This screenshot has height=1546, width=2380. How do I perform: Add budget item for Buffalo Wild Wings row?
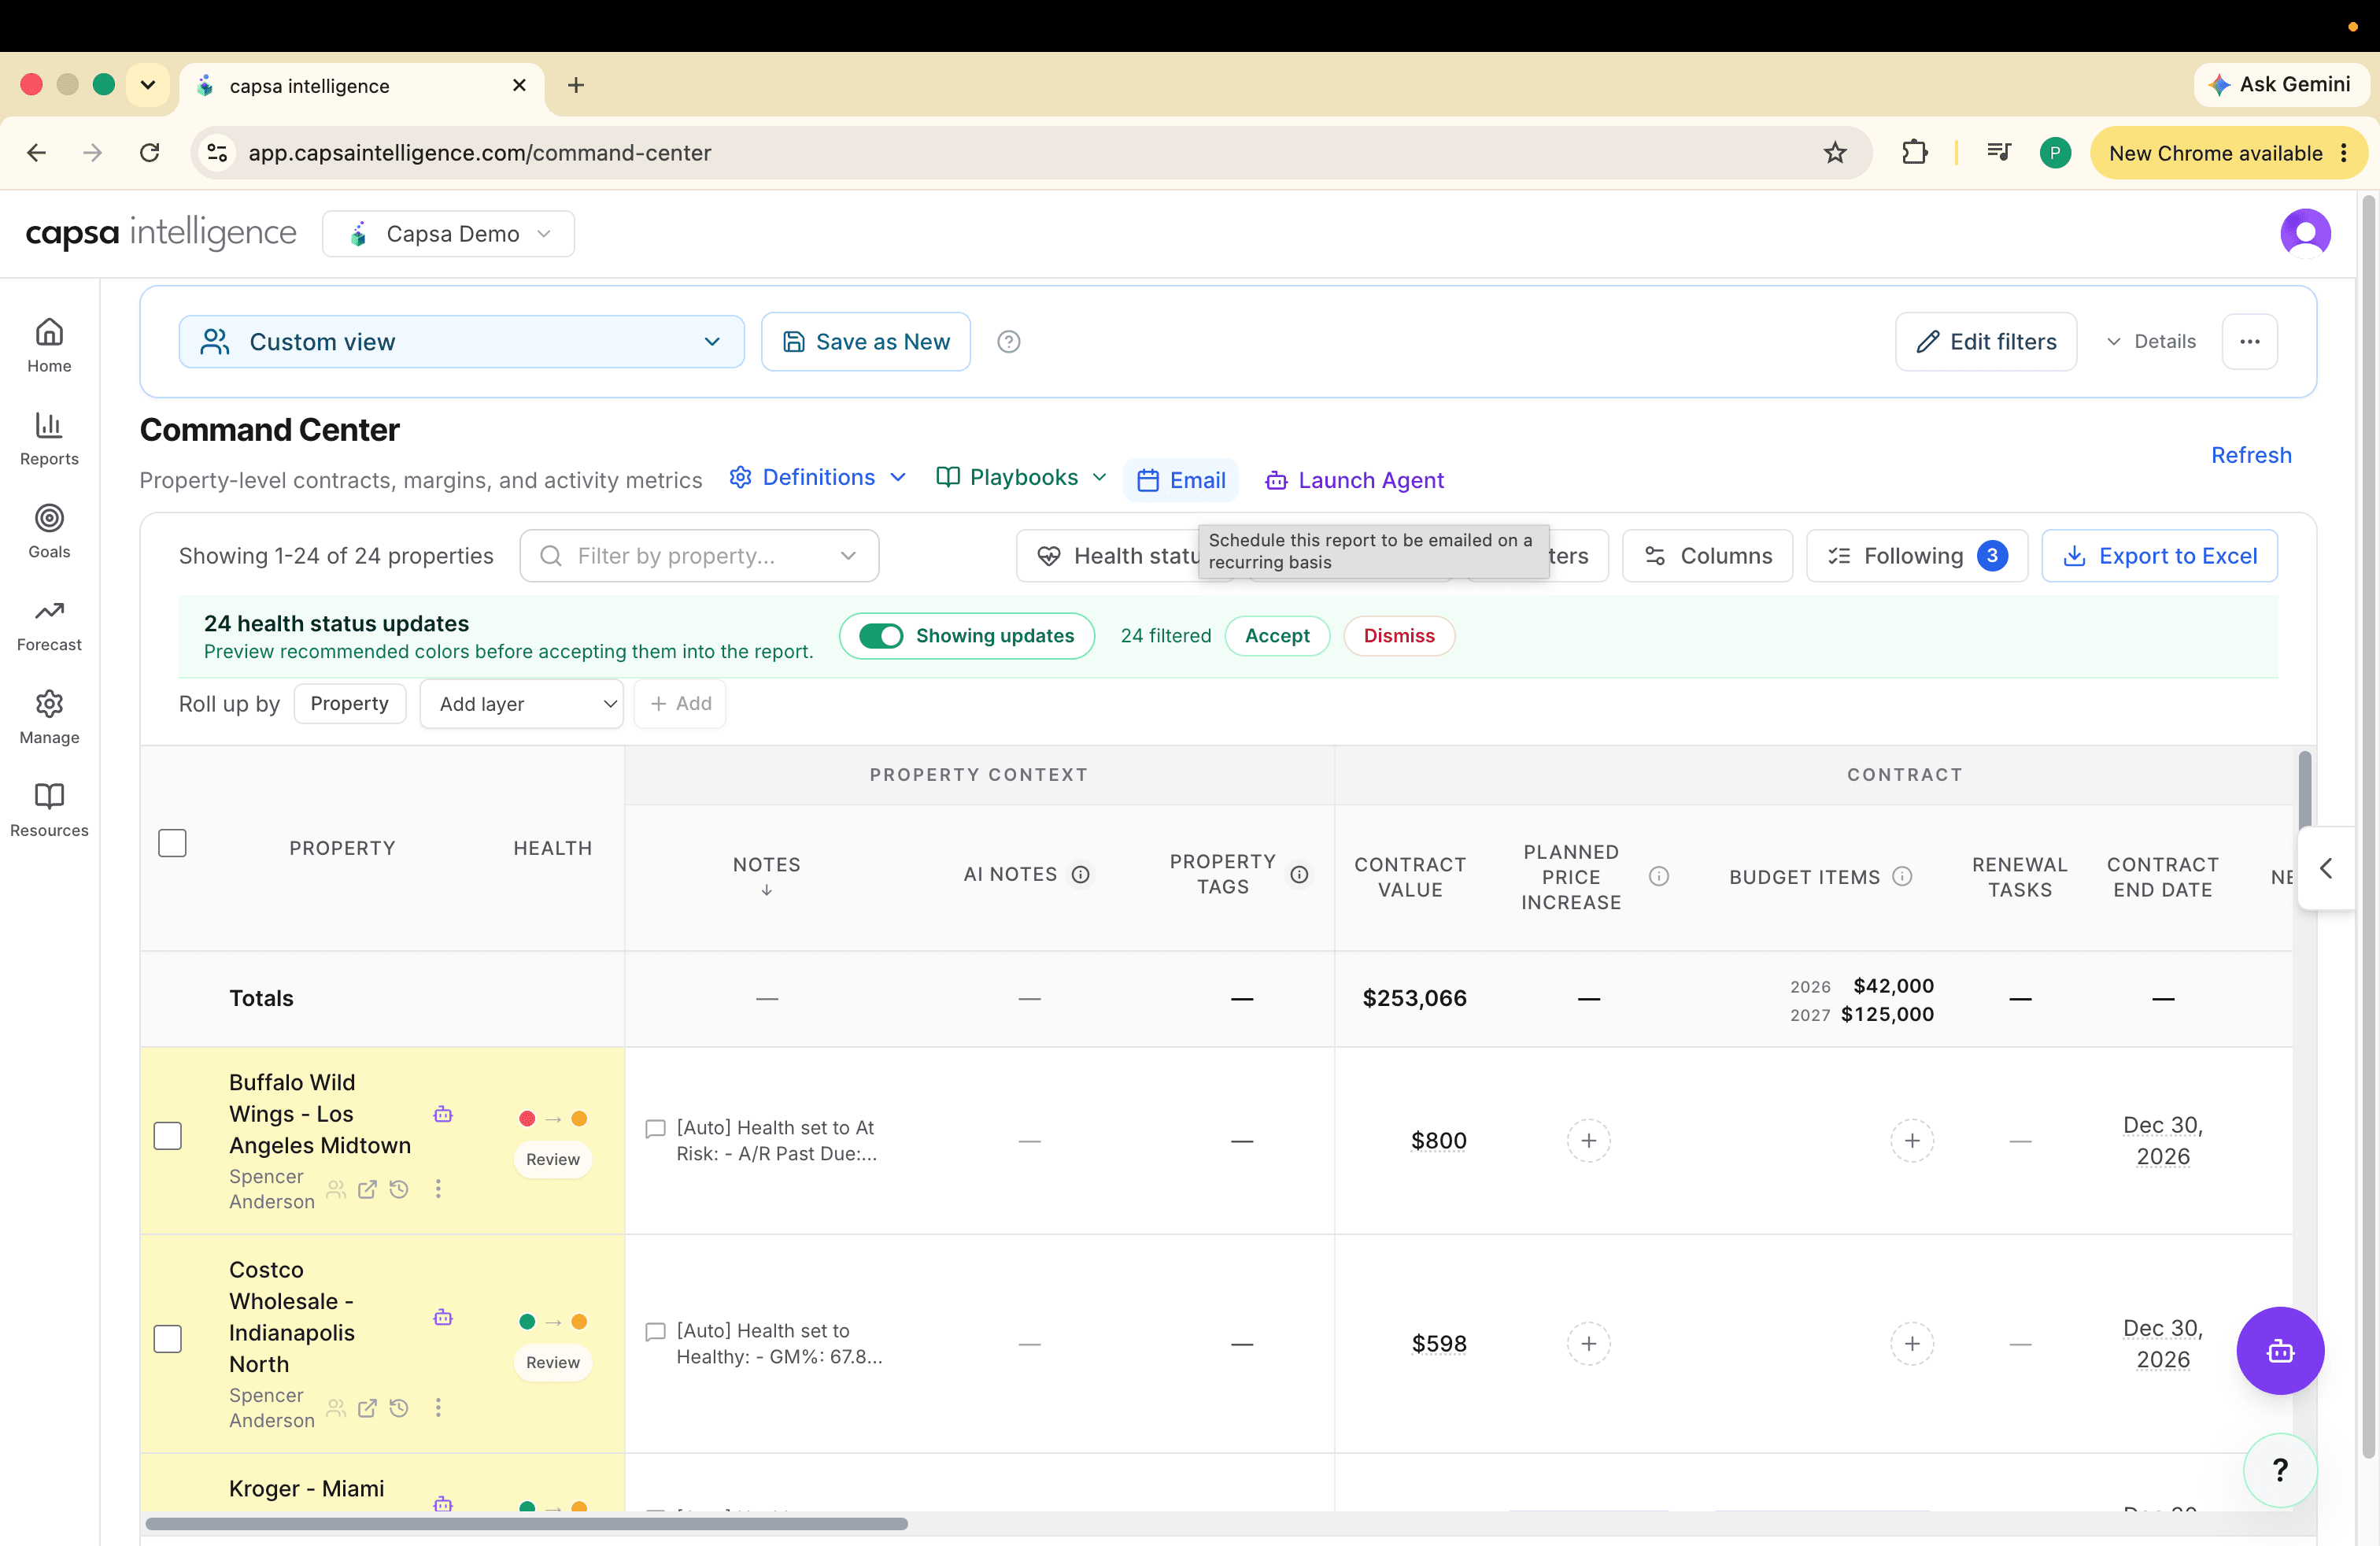[x=1911, y=1141]
